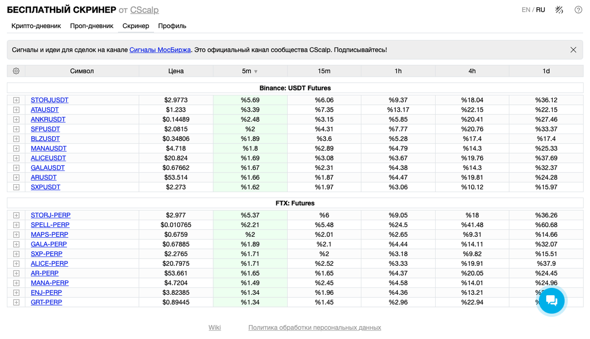Image resolution: width=590 pixels, height=339 pixels.
Task: Open the GALAUSDT symbol link
Action: (48, 168)
